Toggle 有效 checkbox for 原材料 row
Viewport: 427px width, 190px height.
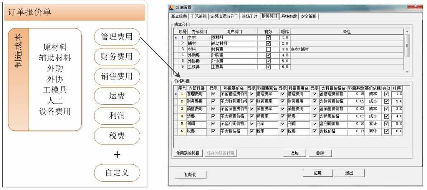coord(268,38)
